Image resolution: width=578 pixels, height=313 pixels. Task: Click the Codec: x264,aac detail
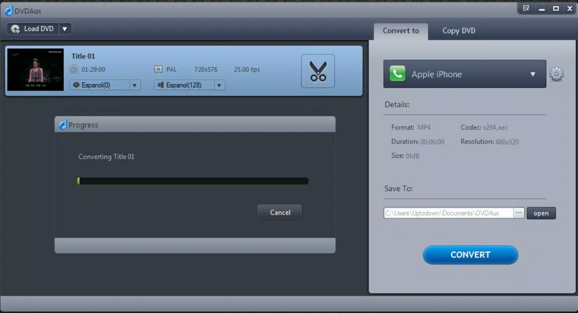484,128
